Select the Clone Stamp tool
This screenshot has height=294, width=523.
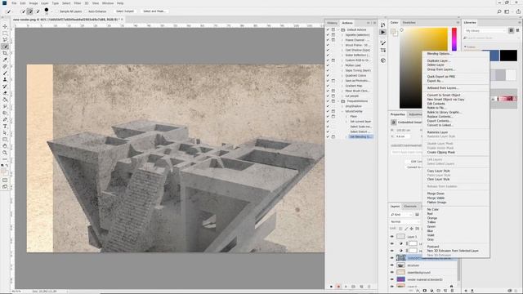click(x=5, y=80)
